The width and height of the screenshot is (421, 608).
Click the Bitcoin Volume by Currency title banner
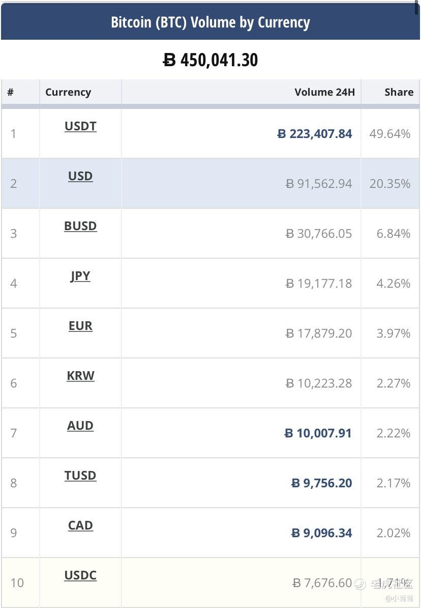[x=211, y=22]
